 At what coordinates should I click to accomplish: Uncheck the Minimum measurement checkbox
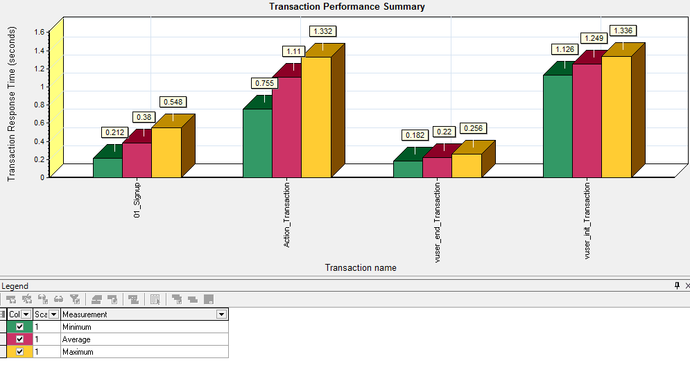tap(20, 327)
